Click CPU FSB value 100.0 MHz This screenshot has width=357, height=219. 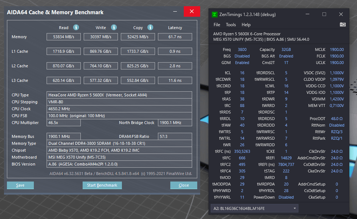pyautogui.click(x=119, y=116)
